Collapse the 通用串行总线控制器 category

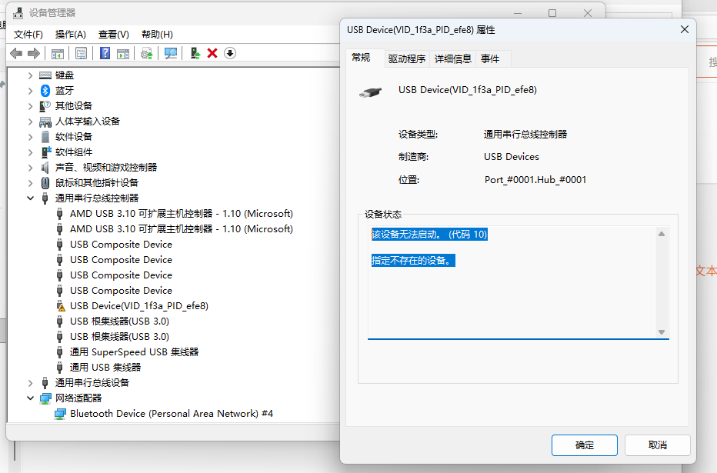click(31, 198)
